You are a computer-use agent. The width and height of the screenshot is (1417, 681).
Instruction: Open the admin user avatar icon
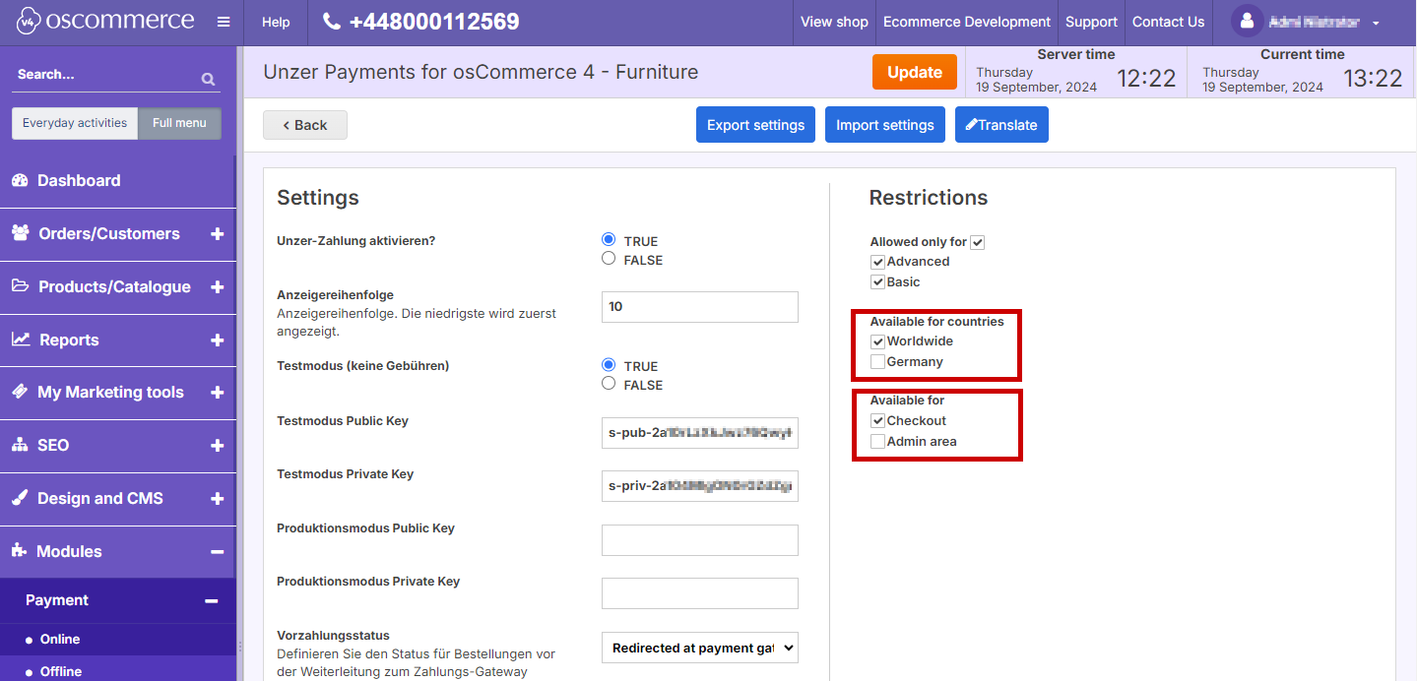click(1248, 22)
